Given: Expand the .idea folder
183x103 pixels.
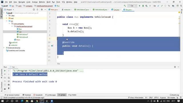Looking at the screenshot, I should pyautogui.click(x=7, y=15).
